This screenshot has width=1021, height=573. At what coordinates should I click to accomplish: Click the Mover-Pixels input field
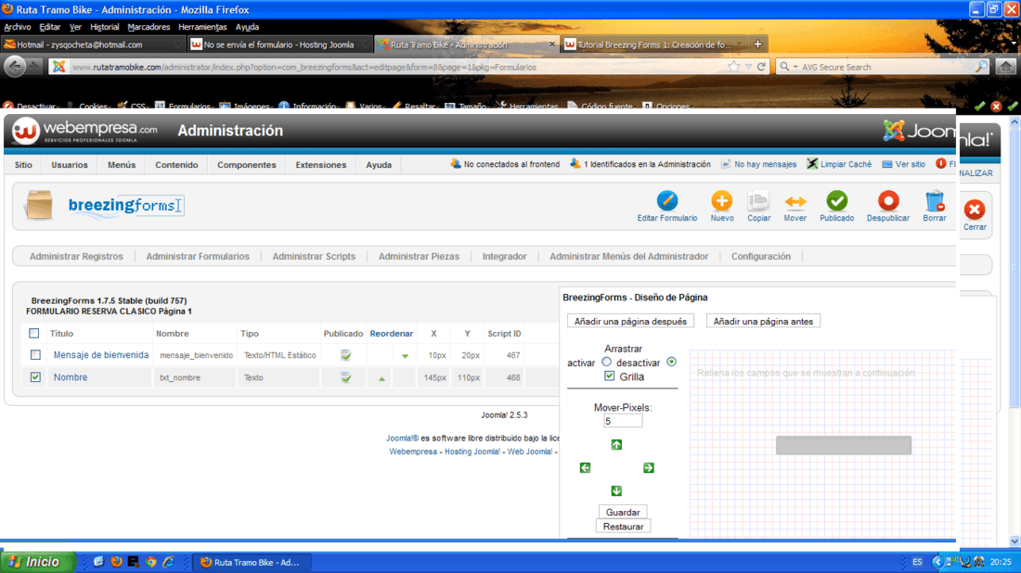click(x=623, y=422)
